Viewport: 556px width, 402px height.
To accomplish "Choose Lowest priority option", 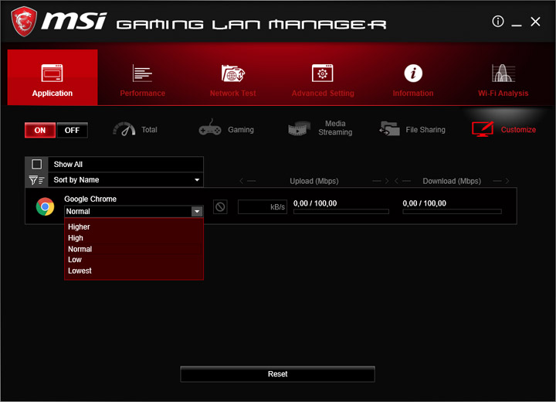I will click(x=134, y=271).
